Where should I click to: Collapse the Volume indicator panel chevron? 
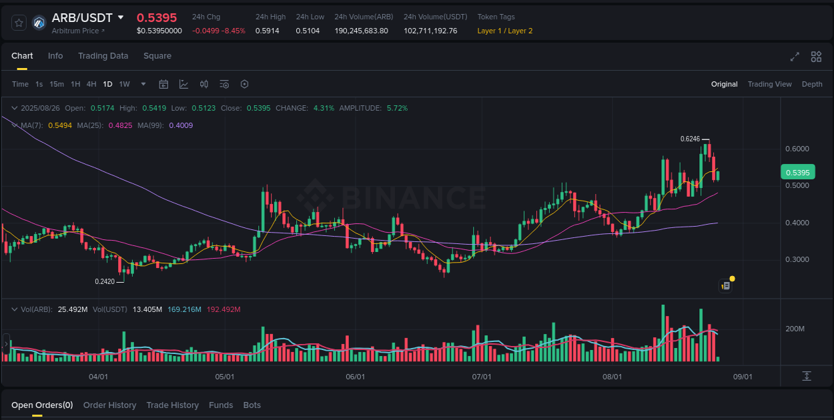[15, 309]
